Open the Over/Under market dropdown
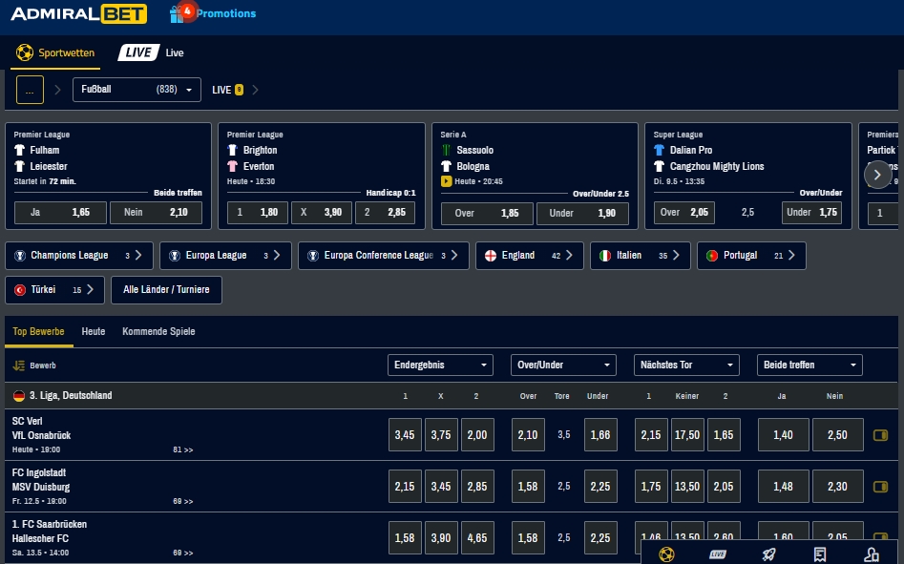The width and height of the screenshot is (904, 564). coord(563,366)
